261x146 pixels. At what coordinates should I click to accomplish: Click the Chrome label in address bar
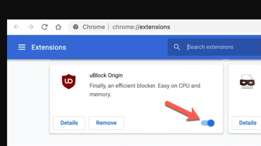(93, 27)
